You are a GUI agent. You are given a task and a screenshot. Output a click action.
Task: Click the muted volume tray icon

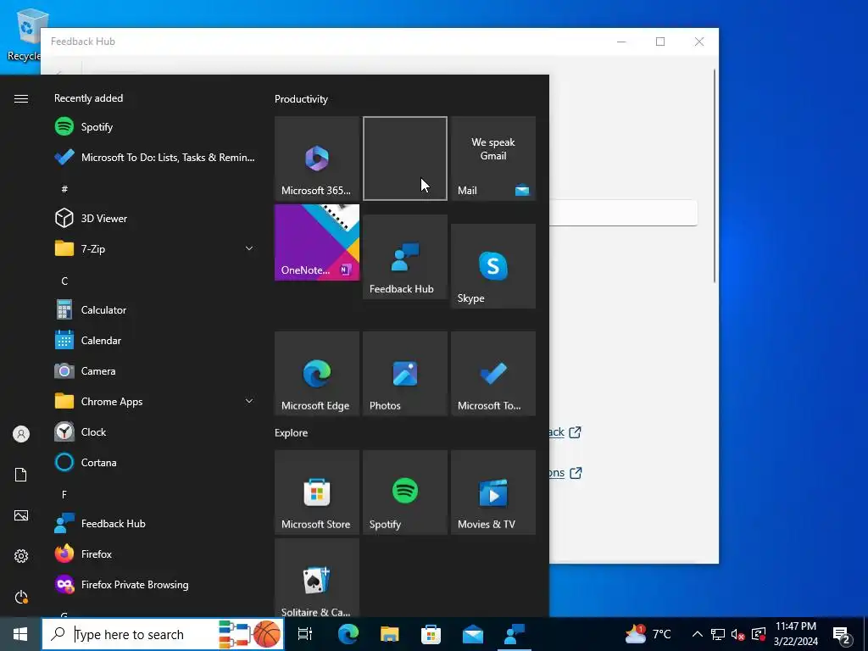[738, 634]
